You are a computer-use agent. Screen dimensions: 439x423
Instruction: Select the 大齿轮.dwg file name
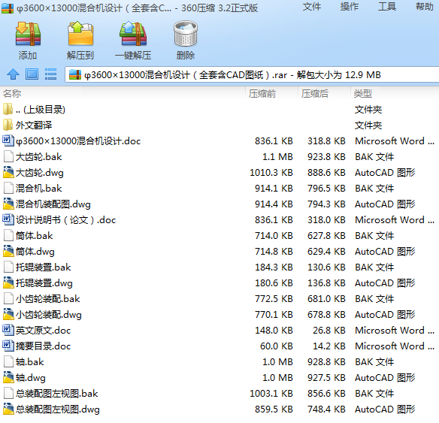pyautogui.click(x=40, y=173)
